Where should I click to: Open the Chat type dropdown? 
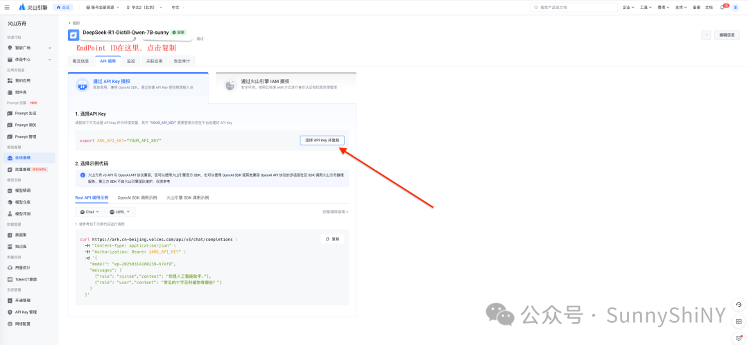pos(89,211)
